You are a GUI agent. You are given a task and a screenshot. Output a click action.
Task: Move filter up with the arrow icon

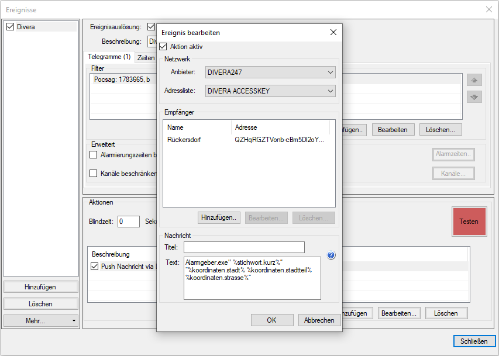474,80
